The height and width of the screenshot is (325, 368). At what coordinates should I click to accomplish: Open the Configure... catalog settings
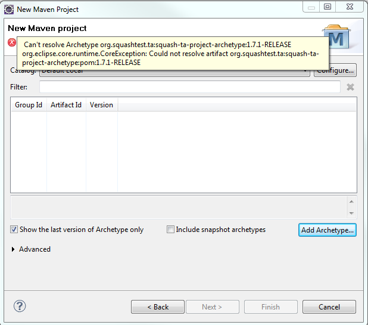pos(335,70)
